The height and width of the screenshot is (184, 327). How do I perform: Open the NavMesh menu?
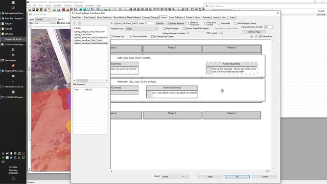pos(57,6)
